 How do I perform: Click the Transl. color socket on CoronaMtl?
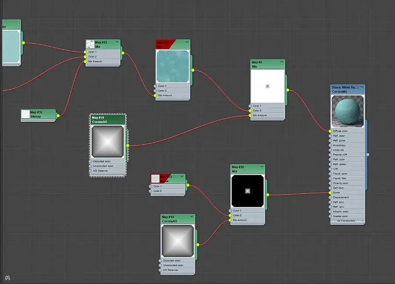(330, 174)
